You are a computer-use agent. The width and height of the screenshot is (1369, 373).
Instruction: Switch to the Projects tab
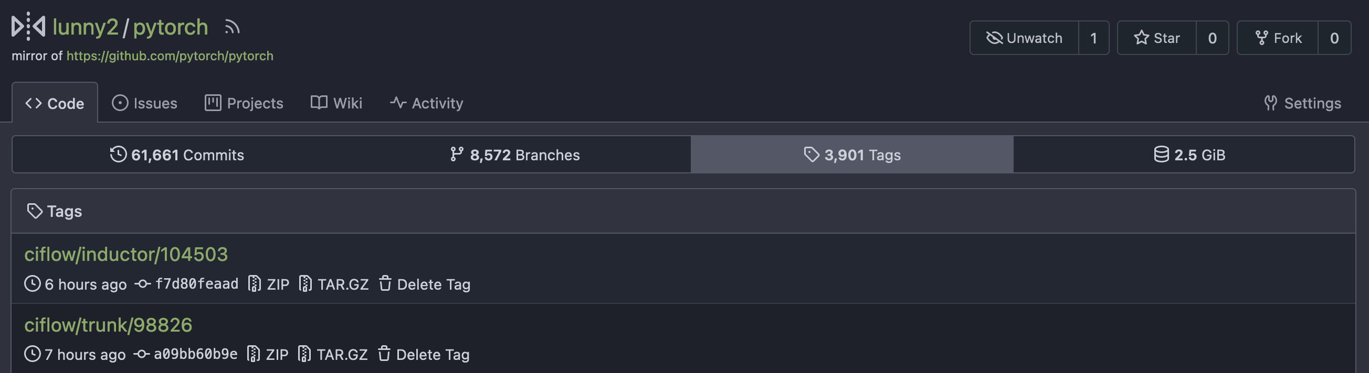244,103
